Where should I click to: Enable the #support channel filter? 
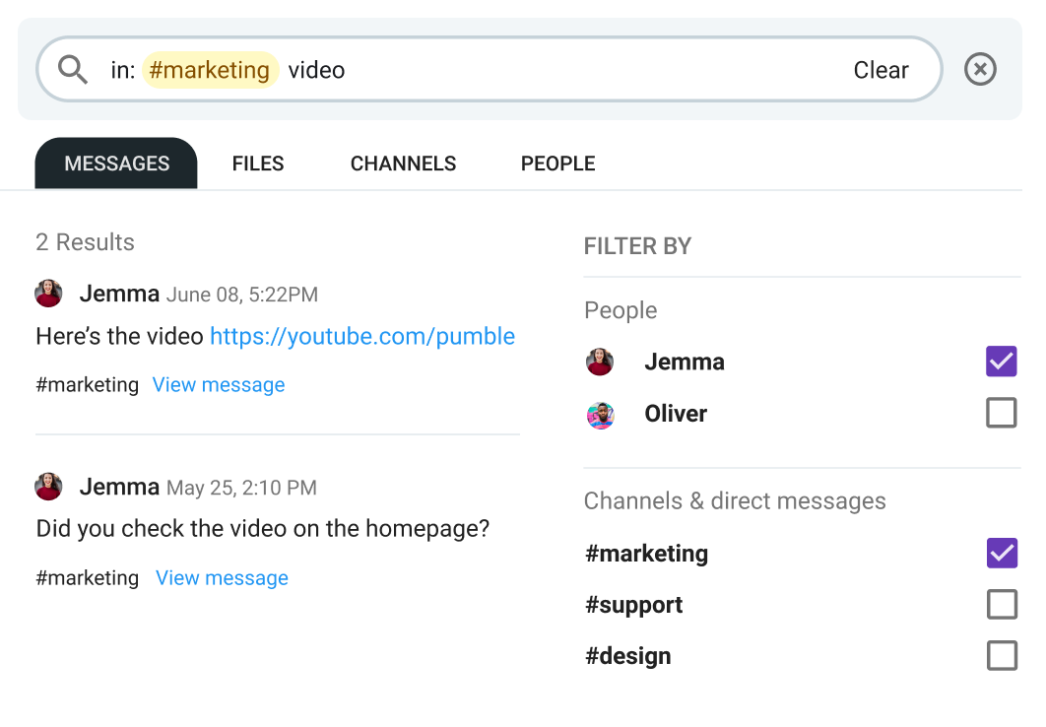pos(1002,604)
